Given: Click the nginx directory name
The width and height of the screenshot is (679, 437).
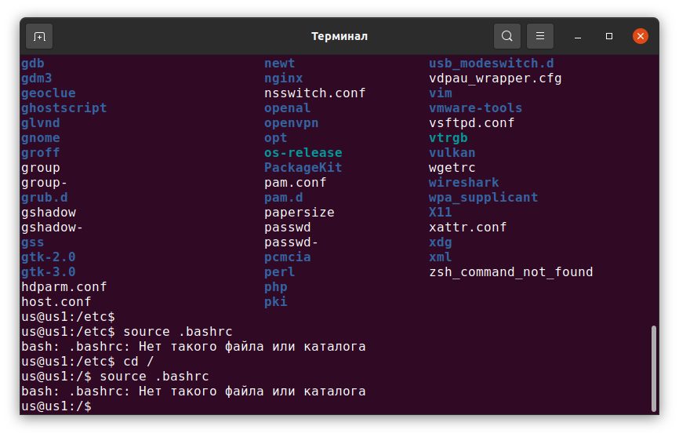Looking at the screenshot, I should click(284, 78).
